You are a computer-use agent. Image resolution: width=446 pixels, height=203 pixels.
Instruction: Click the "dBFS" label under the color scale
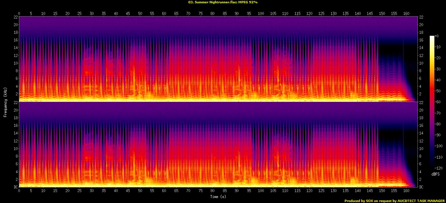click(x=435, y=174)
